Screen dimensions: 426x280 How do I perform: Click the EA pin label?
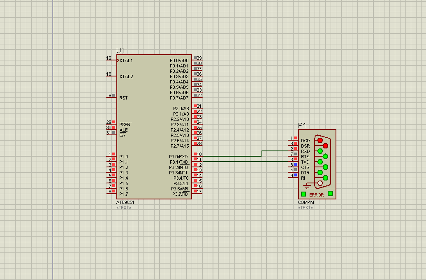click(x=122, y=135)
